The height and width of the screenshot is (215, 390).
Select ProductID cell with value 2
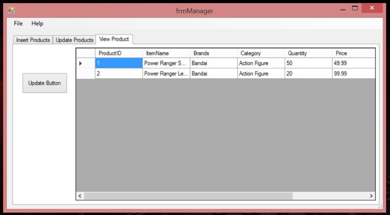point(118,74)
